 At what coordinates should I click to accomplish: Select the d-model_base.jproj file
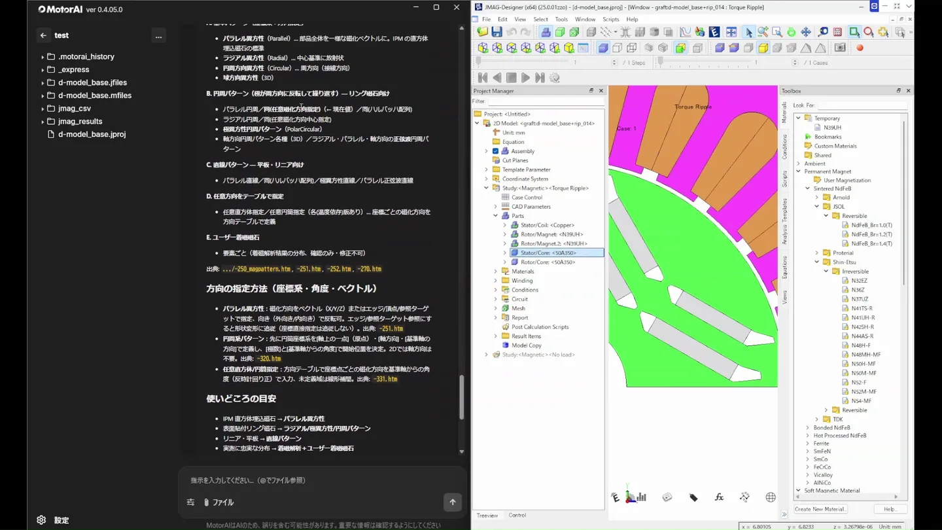[92, 134]
